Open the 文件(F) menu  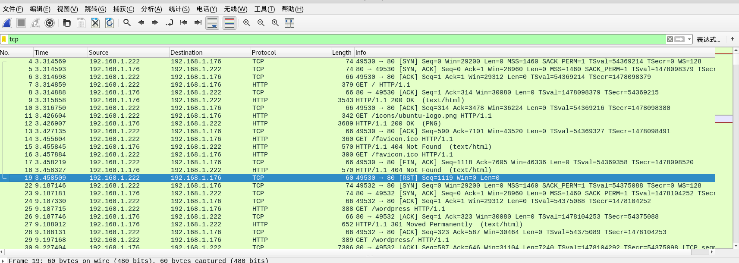pos(13,9)
